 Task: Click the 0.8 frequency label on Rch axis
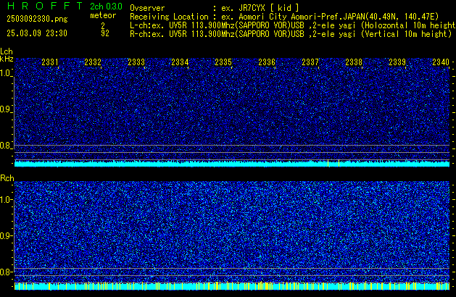(x=5, y=272)
